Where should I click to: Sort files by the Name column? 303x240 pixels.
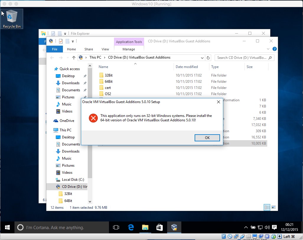tap(103, 67)
